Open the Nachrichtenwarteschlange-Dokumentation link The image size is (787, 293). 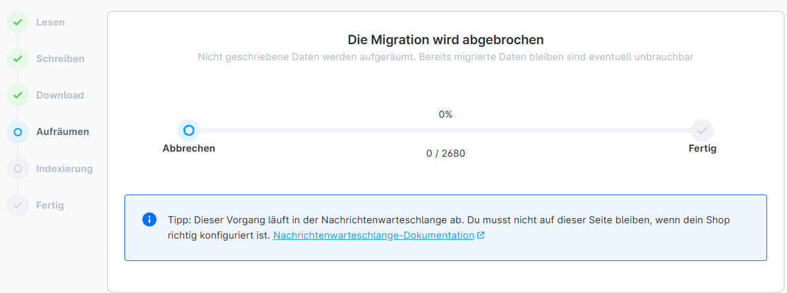point(373,235)
